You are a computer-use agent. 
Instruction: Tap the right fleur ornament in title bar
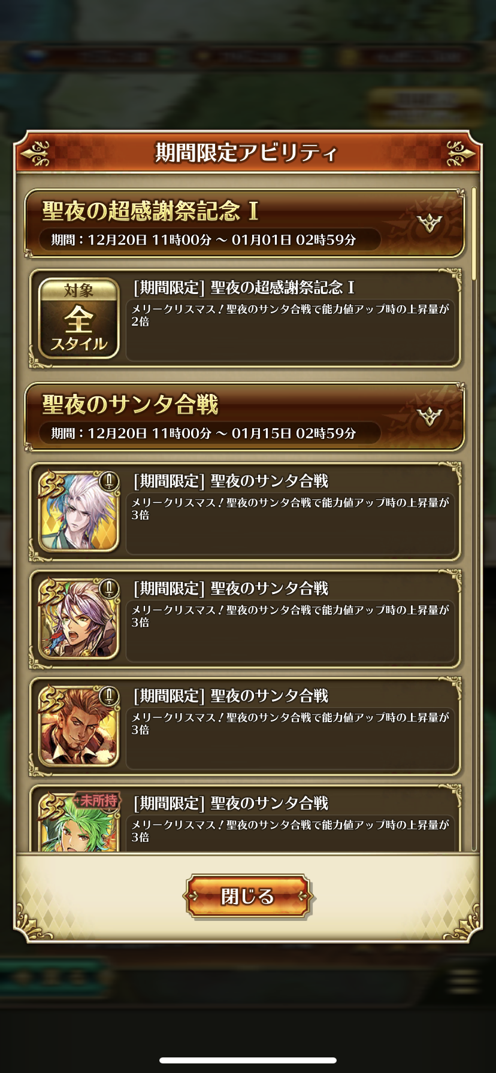point(461,154)
